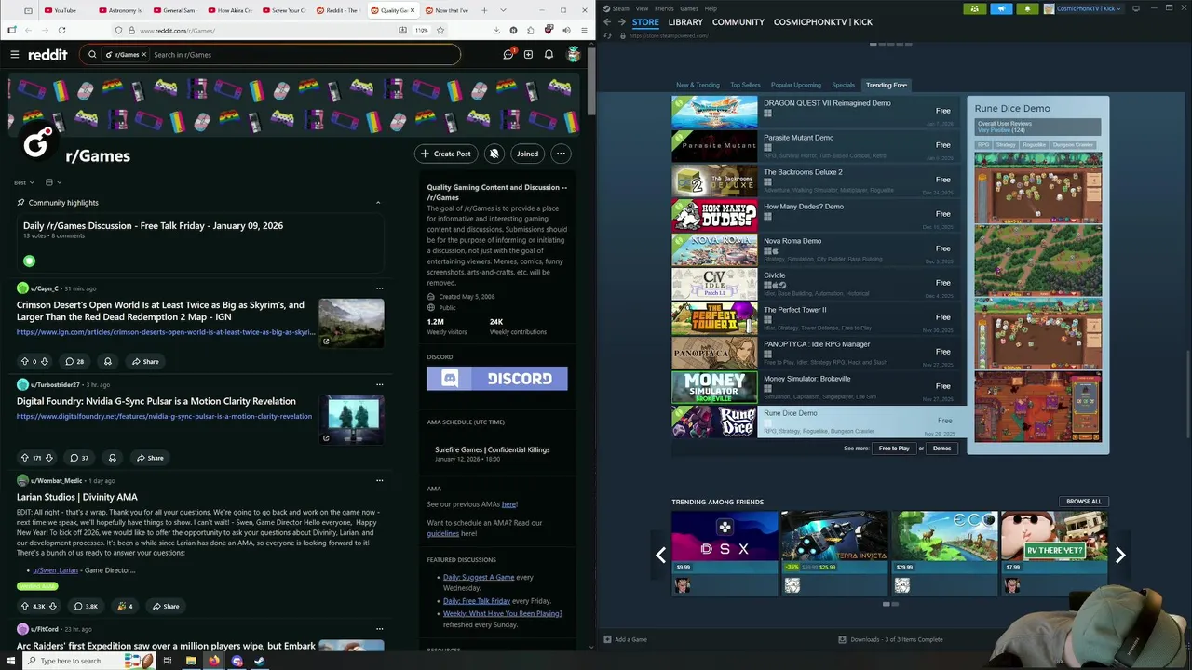Open File Explorer from the taskbar
Image resolution: width=1192 pixels, height=670 pixels.
click(x=191, y=661)
